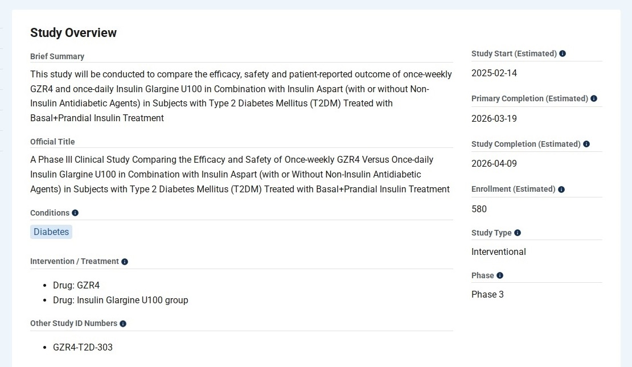Click the primary completion date 2026-03-19
This screenshot has height=367, width=632.
pyautogui.click(x=494, y=118)
